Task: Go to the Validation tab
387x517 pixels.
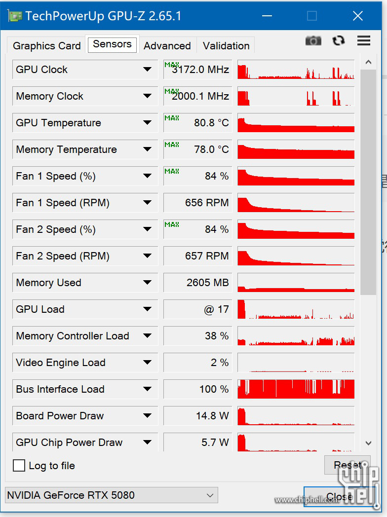Action: coord(226,45)
